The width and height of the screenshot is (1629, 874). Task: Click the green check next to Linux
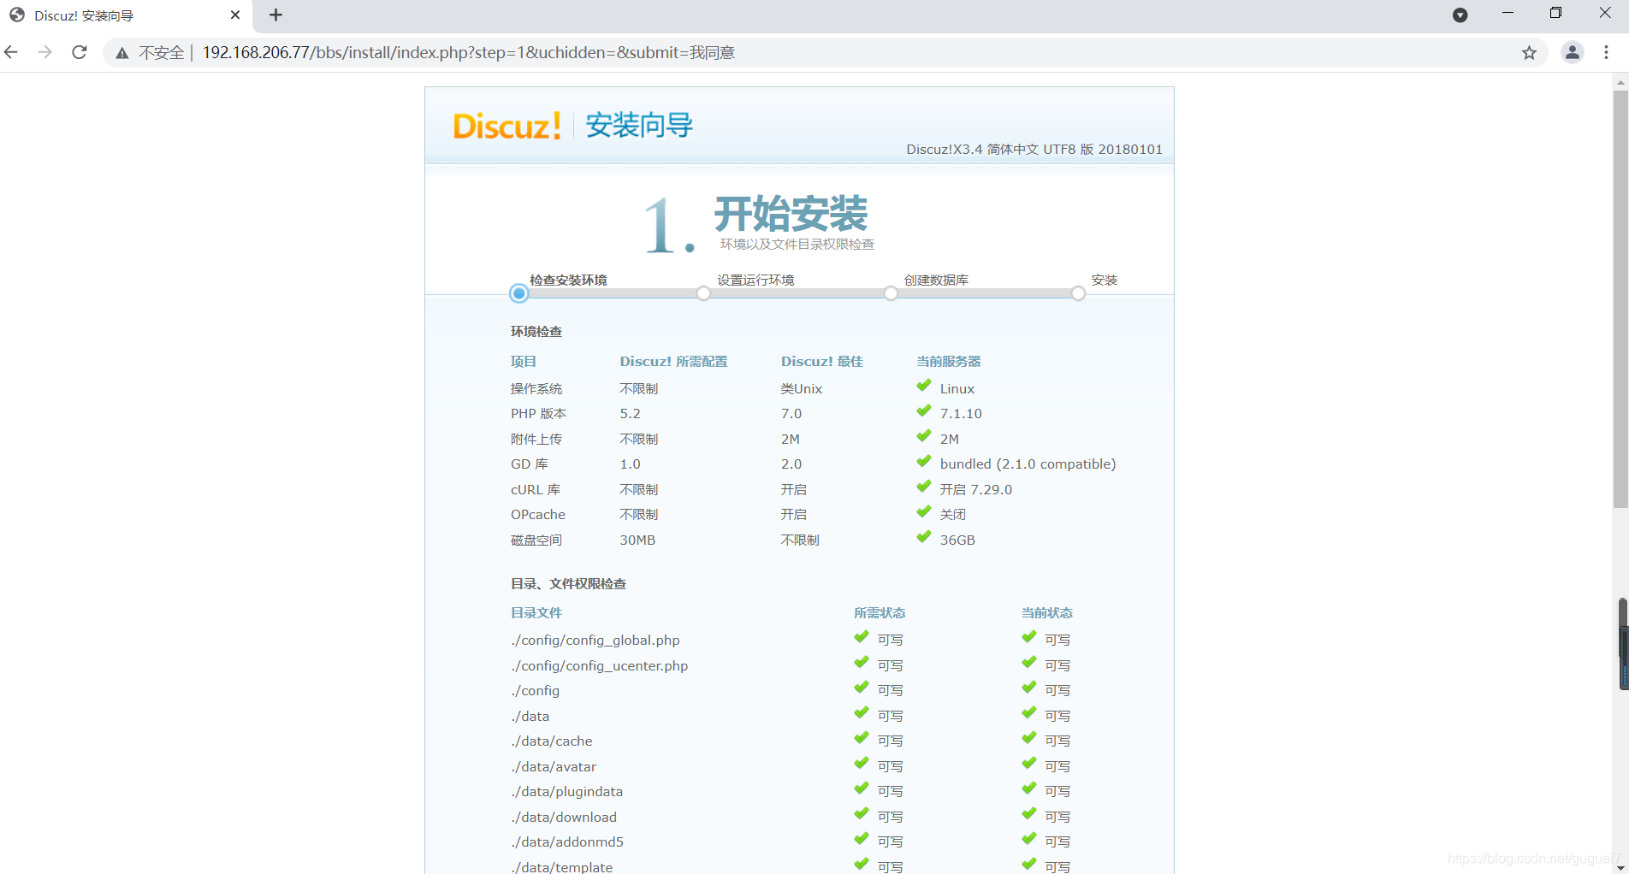tap(923, 387)
